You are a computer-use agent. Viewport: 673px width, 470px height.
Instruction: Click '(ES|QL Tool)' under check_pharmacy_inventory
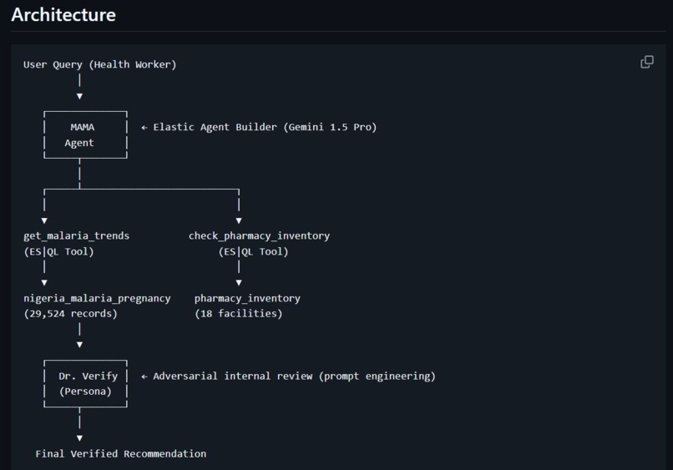point(253,251)
